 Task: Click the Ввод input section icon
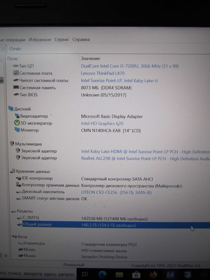point(14,237)
